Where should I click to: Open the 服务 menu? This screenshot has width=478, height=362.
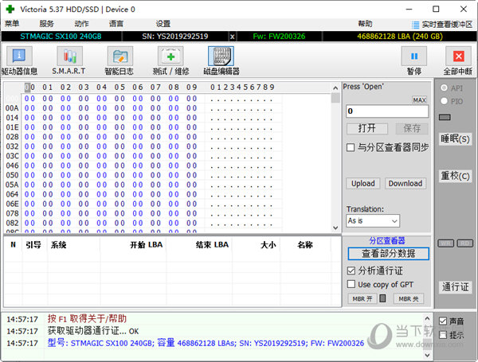pyautogui.click(x=46, y=24)
